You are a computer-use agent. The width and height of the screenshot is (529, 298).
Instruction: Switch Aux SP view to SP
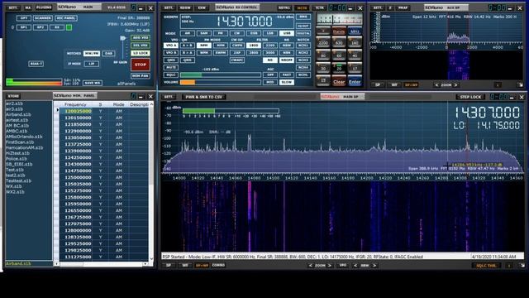coord(379,85)
